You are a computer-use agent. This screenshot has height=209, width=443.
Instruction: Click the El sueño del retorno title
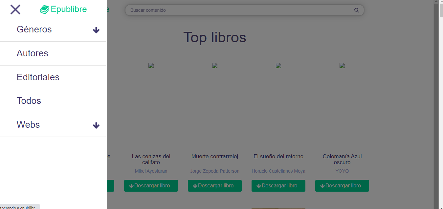point(278,157)
